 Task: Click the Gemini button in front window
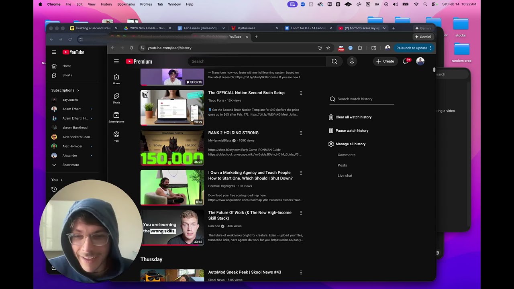(x=423, y=37)
